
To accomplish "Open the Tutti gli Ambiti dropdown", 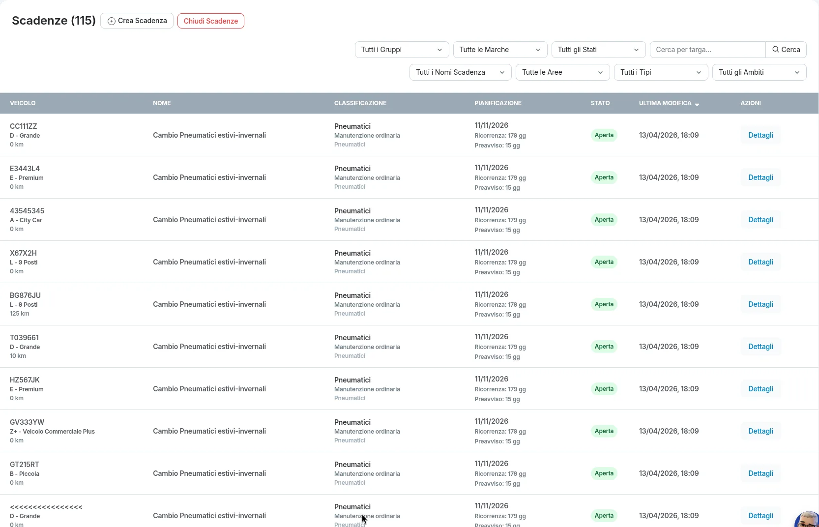I will point(759,72).
